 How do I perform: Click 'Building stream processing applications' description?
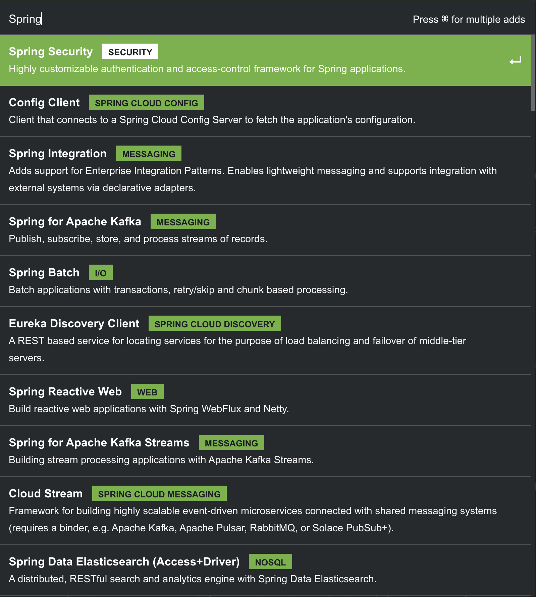tap(161, 460)
